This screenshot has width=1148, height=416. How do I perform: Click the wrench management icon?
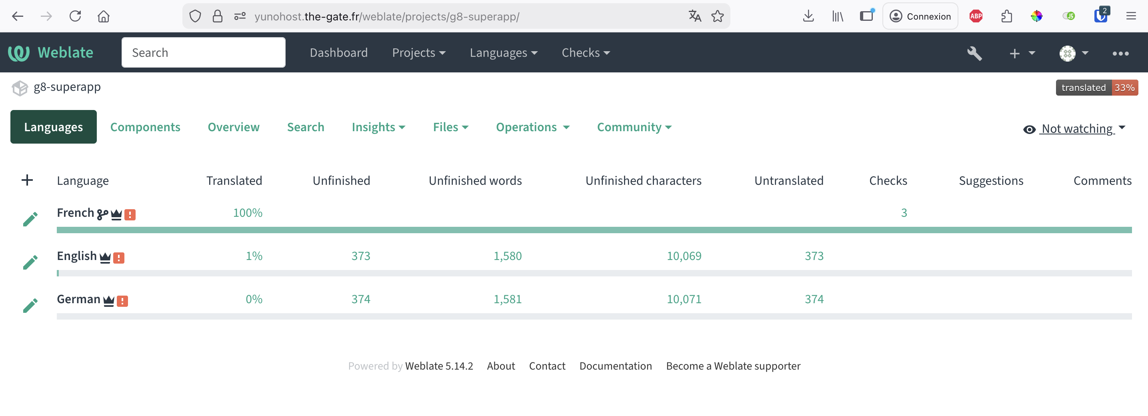pyautogui.click(x=974, y=53)
